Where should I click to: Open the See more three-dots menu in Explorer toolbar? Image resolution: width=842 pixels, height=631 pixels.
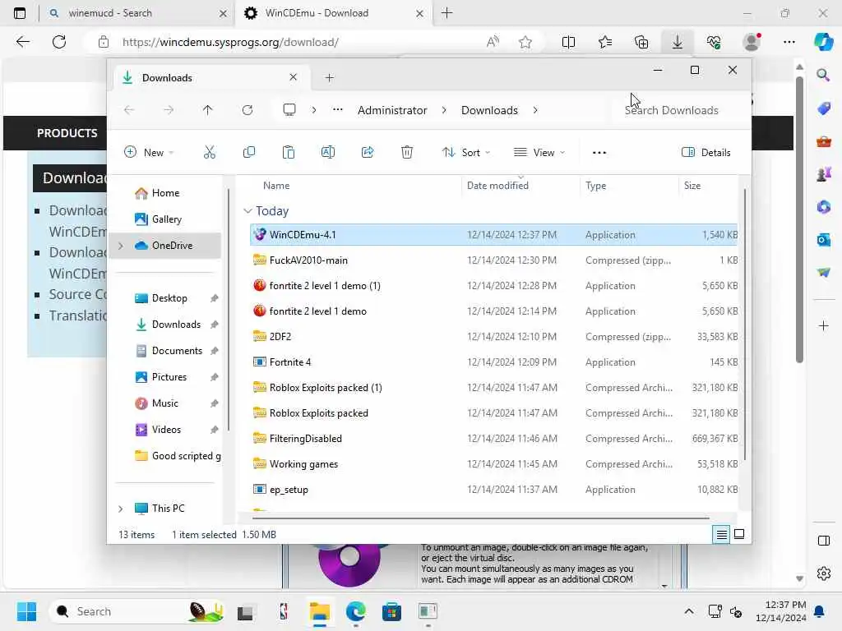pos(599,152)
